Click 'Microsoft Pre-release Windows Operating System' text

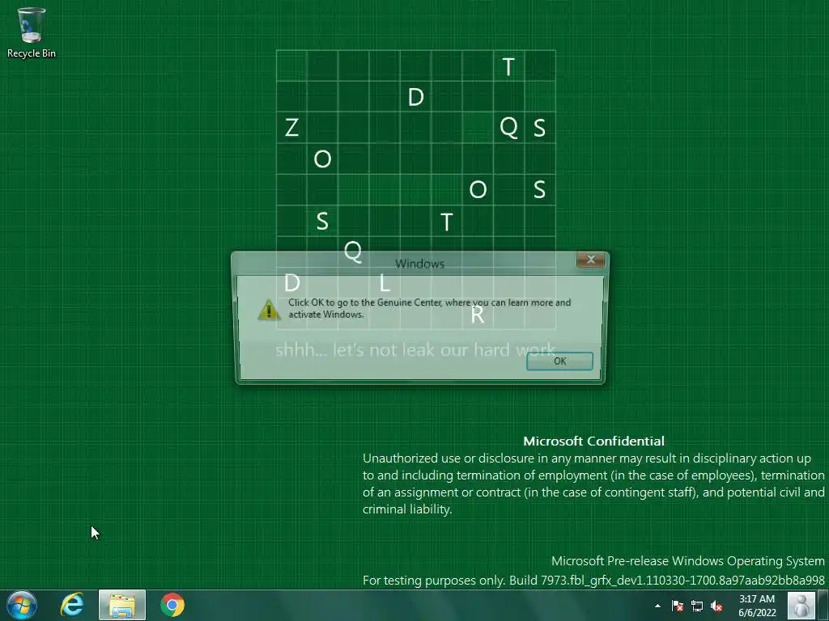688,561
